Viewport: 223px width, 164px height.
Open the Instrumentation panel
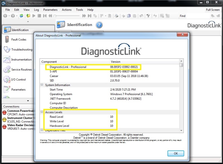pos(18,59)
